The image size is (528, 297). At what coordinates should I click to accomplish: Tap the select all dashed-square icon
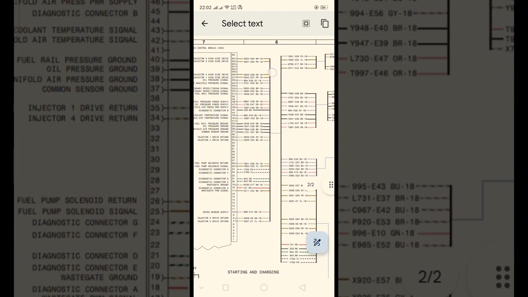(x=306, y=24)
